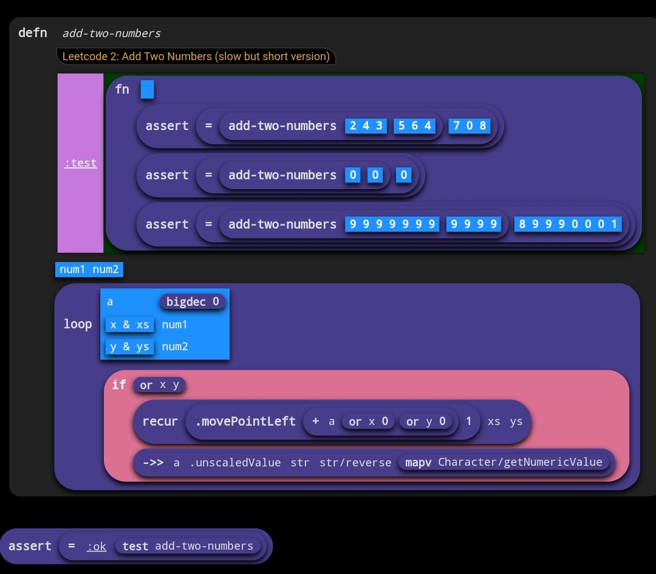Select the 'or y 0' expression
The width and height of the screenshot is (656, 574).
(x=426, y=421)
